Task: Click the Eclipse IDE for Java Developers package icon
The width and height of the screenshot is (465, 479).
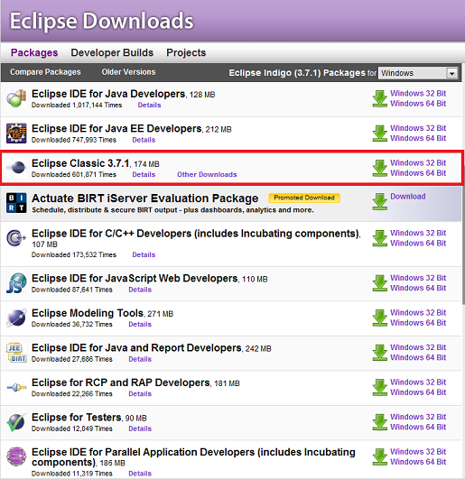Action: [x=16, y=98]
